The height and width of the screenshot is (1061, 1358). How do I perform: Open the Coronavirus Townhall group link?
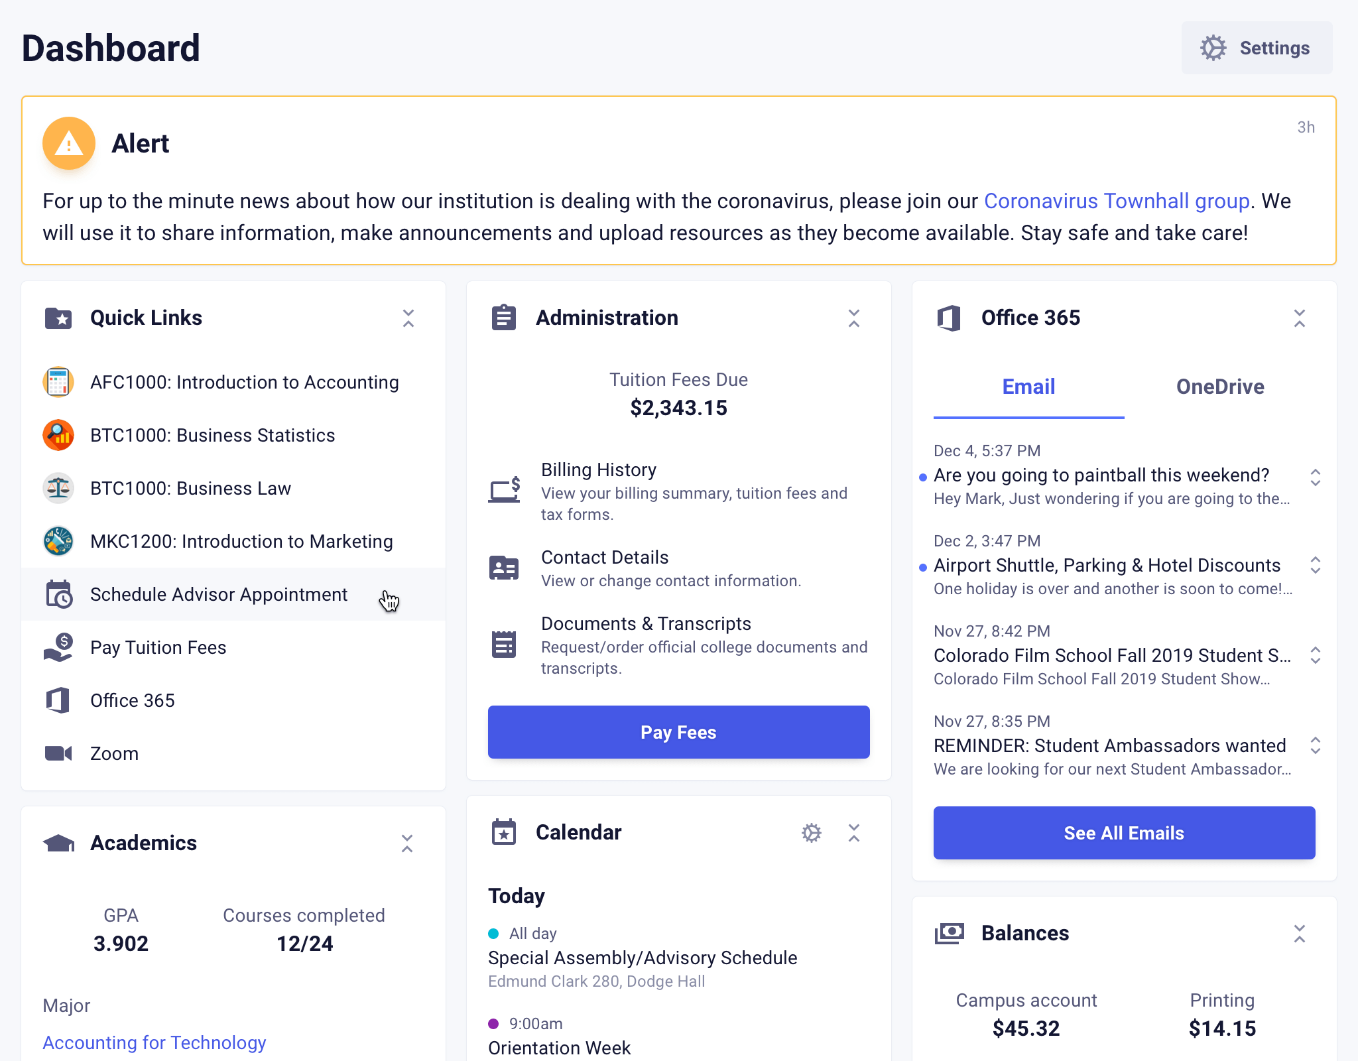click(x=1117, y=201)
